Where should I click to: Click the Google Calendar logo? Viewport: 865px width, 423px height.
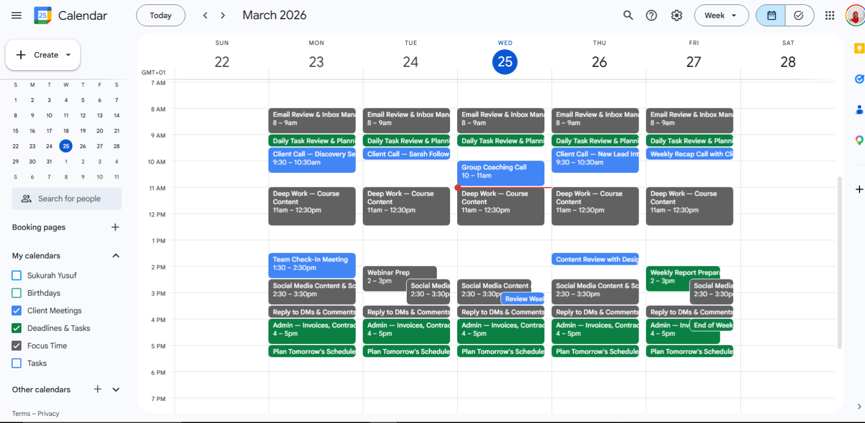43,15
